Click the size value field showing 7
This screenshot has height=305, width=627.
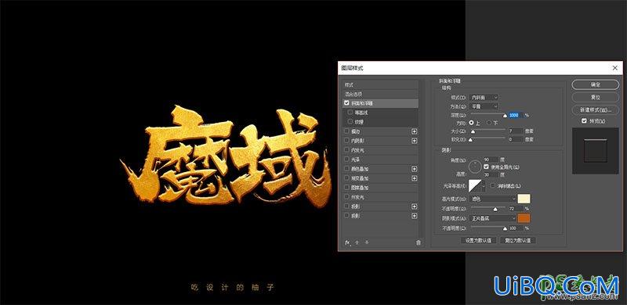[516, 131]
